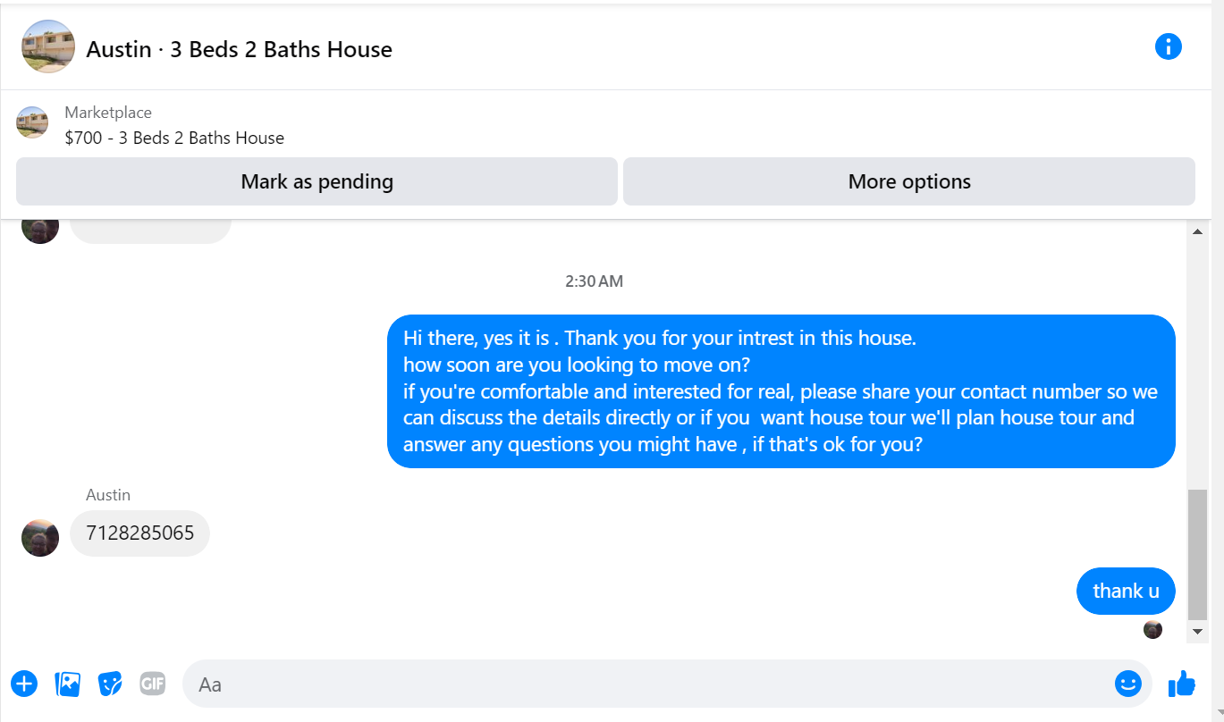Click scrollbar down arrow
Viewport: 1224px width, 722px height.
point(1197,631)
